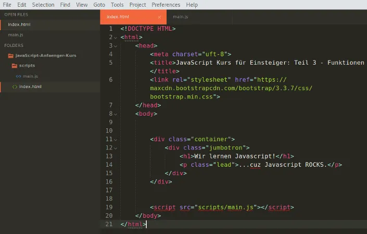
Task: Open the Tools menu
Action: click(x=117, y=5)
